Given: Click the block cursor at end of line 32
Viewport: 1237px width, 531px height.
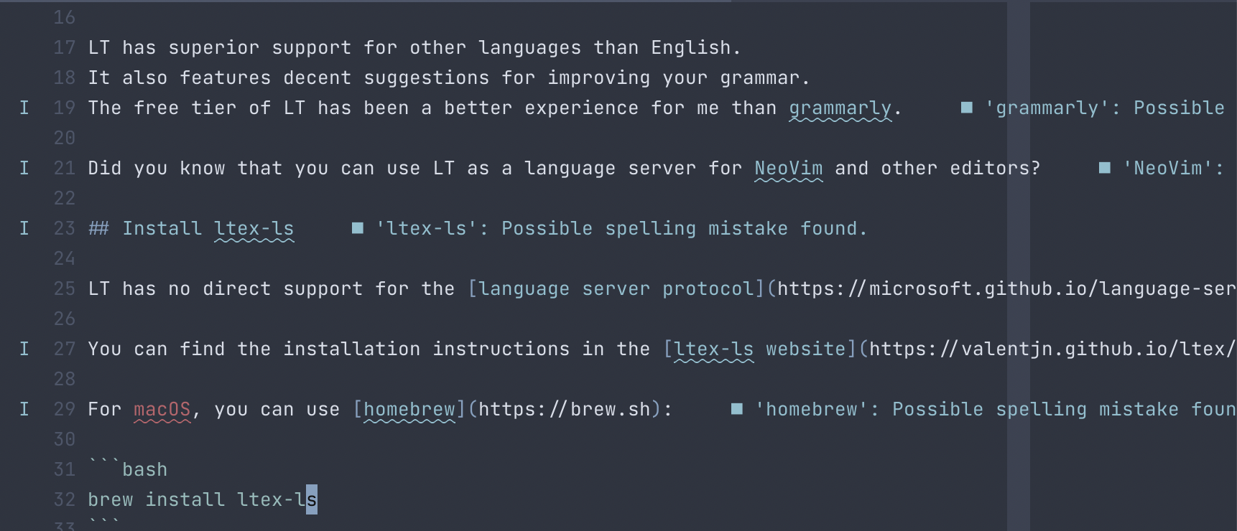Looking at the screenshot, I should [x=312, y=499].
